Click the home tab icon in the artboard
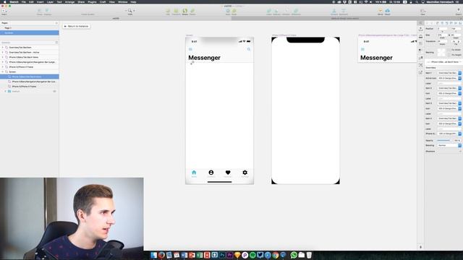 (x=194, y=173)
